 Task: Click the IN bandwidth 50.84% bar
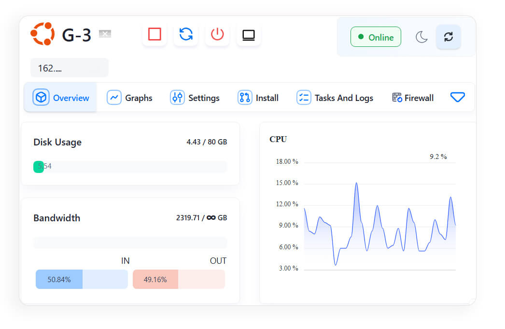82,279
